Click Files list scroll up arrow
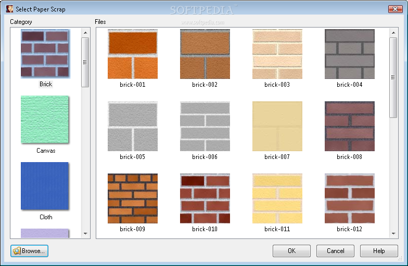This screenshot has height=266, width=408. tap(393, 33)
